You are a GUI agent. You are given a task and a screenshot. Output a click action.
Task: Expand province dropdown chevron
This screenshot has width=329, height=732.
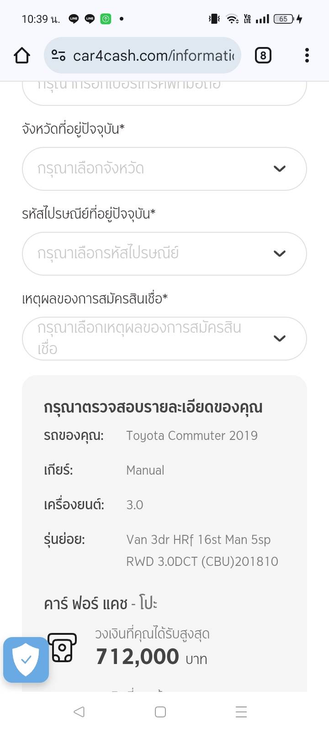[279, 169]
